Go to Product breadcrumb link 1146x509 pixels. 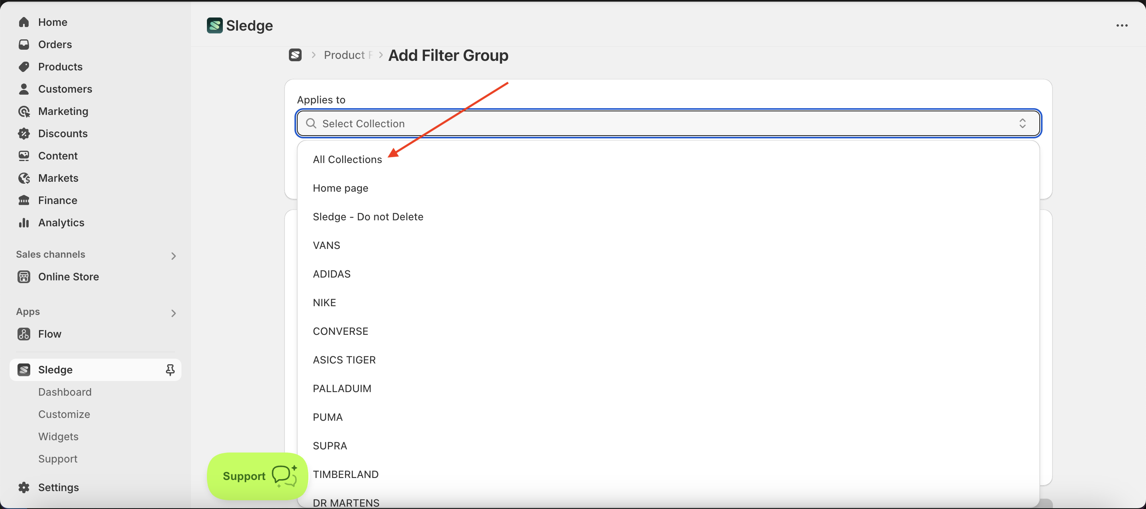coord(347,55)
